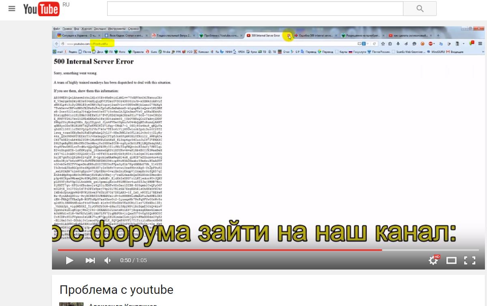This screenshot has width=487, height=306.
Task: Mute the video with the speaker icon
Action: (108, 260)
